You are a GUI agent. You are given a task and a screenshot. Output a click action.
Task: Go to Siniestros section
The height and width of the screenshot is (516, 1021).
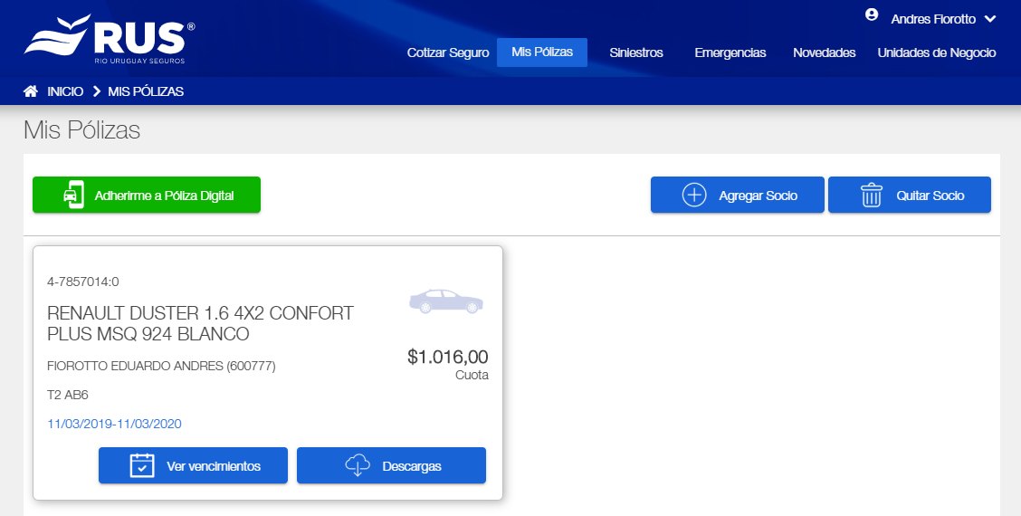[636, 53]
